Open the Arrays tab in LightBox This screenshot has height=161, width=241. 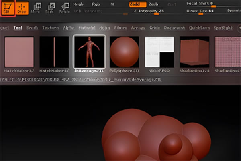tap(138, 28)
